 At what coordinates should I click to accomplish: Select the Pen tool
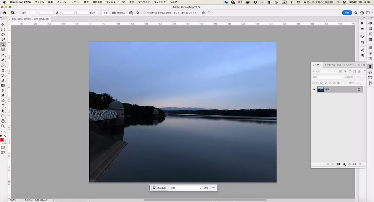3,101
